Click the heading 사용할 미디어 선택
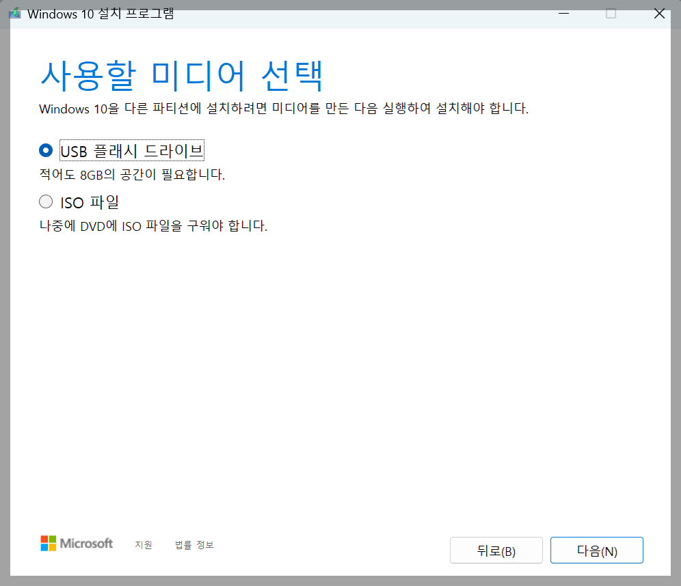 click(182, 76)
